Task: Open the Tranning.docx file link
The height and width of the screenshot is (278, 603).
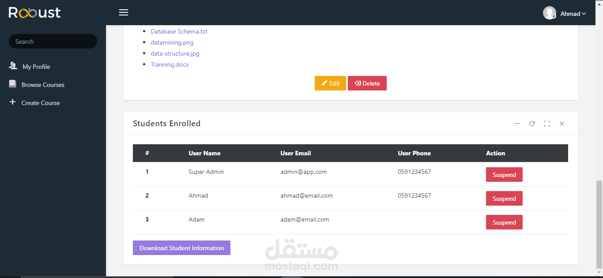Action: point(170,64)
